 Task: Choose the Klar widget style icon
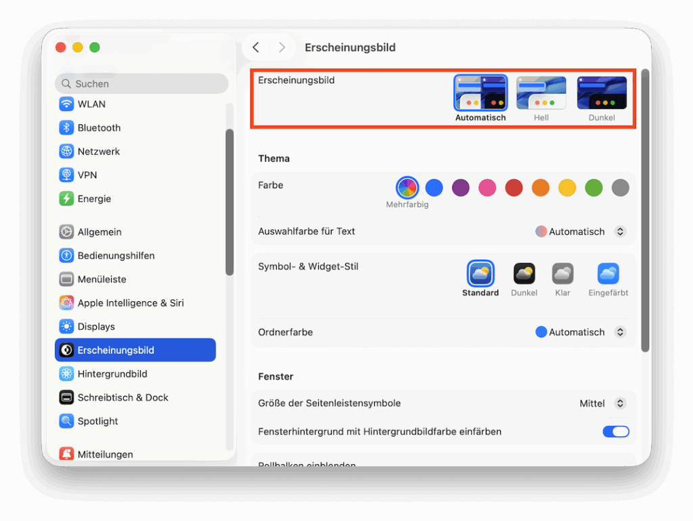click(x=562, y=273)
